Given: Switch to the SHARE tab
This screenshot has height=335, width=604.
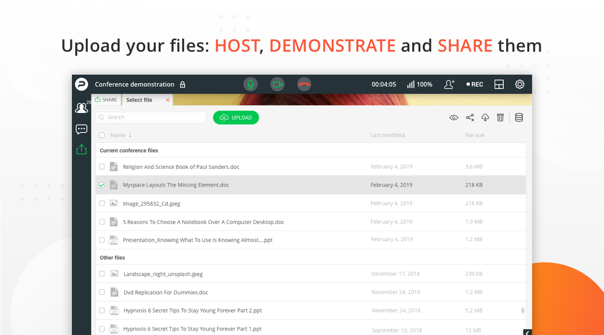Looking at the screenshot, I should tap(106, 100).
